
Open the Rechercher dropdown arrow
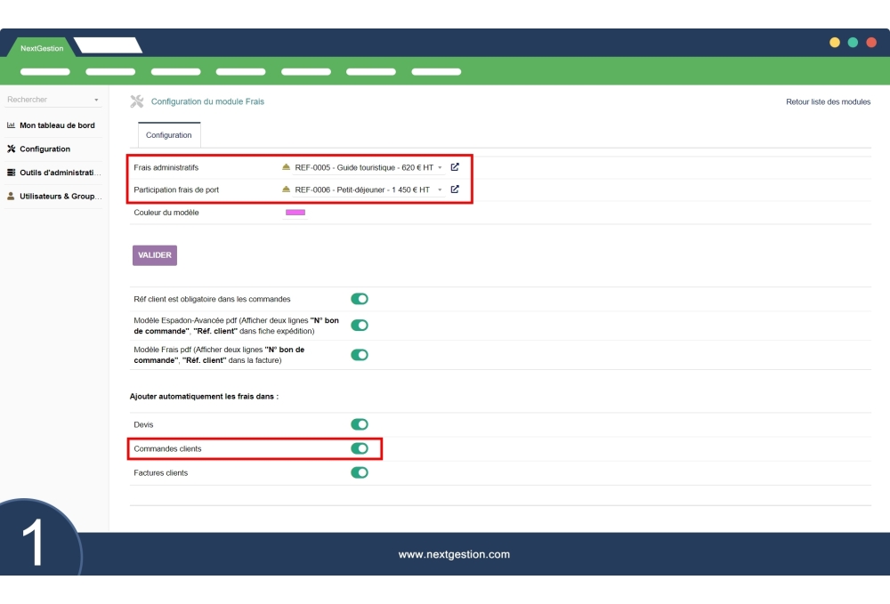click(96, 99)
